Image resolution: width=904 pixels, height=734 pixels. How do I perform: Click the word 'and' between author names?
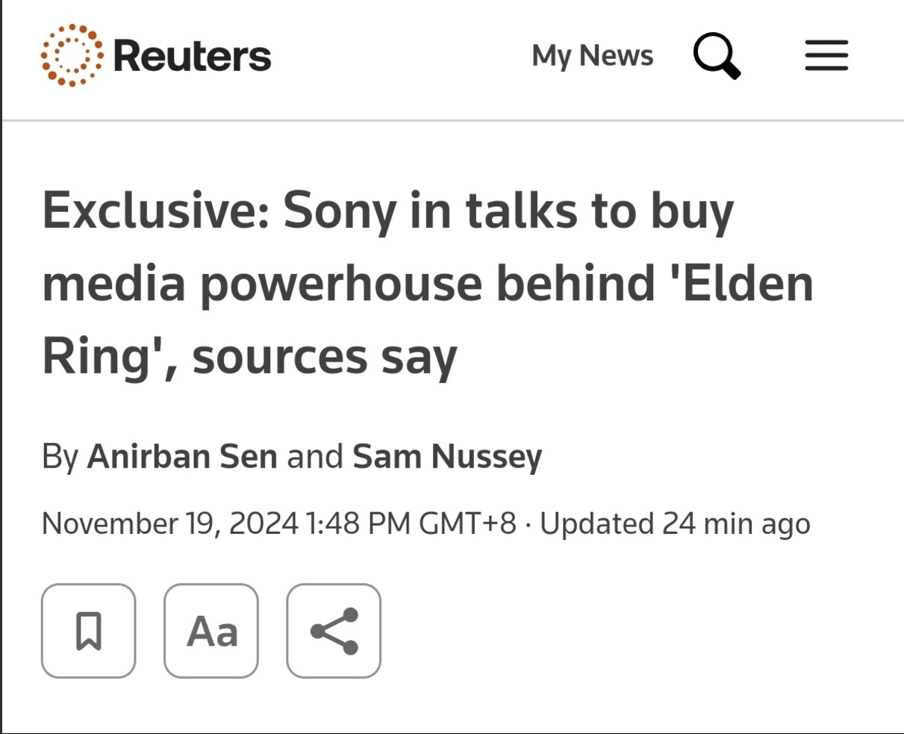point(315,456)
